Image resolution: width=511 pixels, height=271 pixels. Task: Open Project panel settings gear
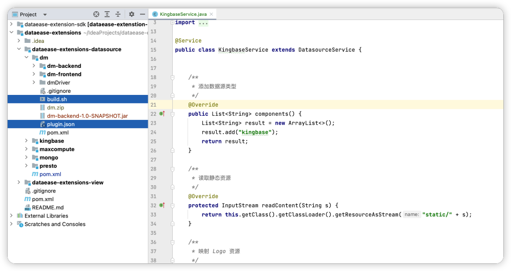click(x=132, y=14)
